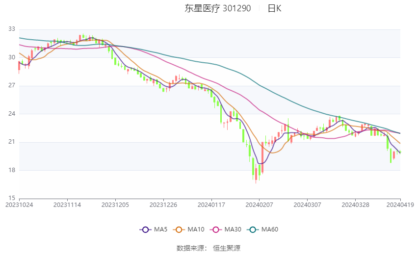The height and width of the screenshot is (254, 417).
Task: Click the 恒生聚源 data source text
Action: 227,248
